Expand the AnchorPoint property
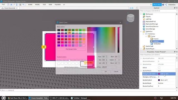Screen dimensions: 178x100 pyautogui.click(x=141, y=71)
